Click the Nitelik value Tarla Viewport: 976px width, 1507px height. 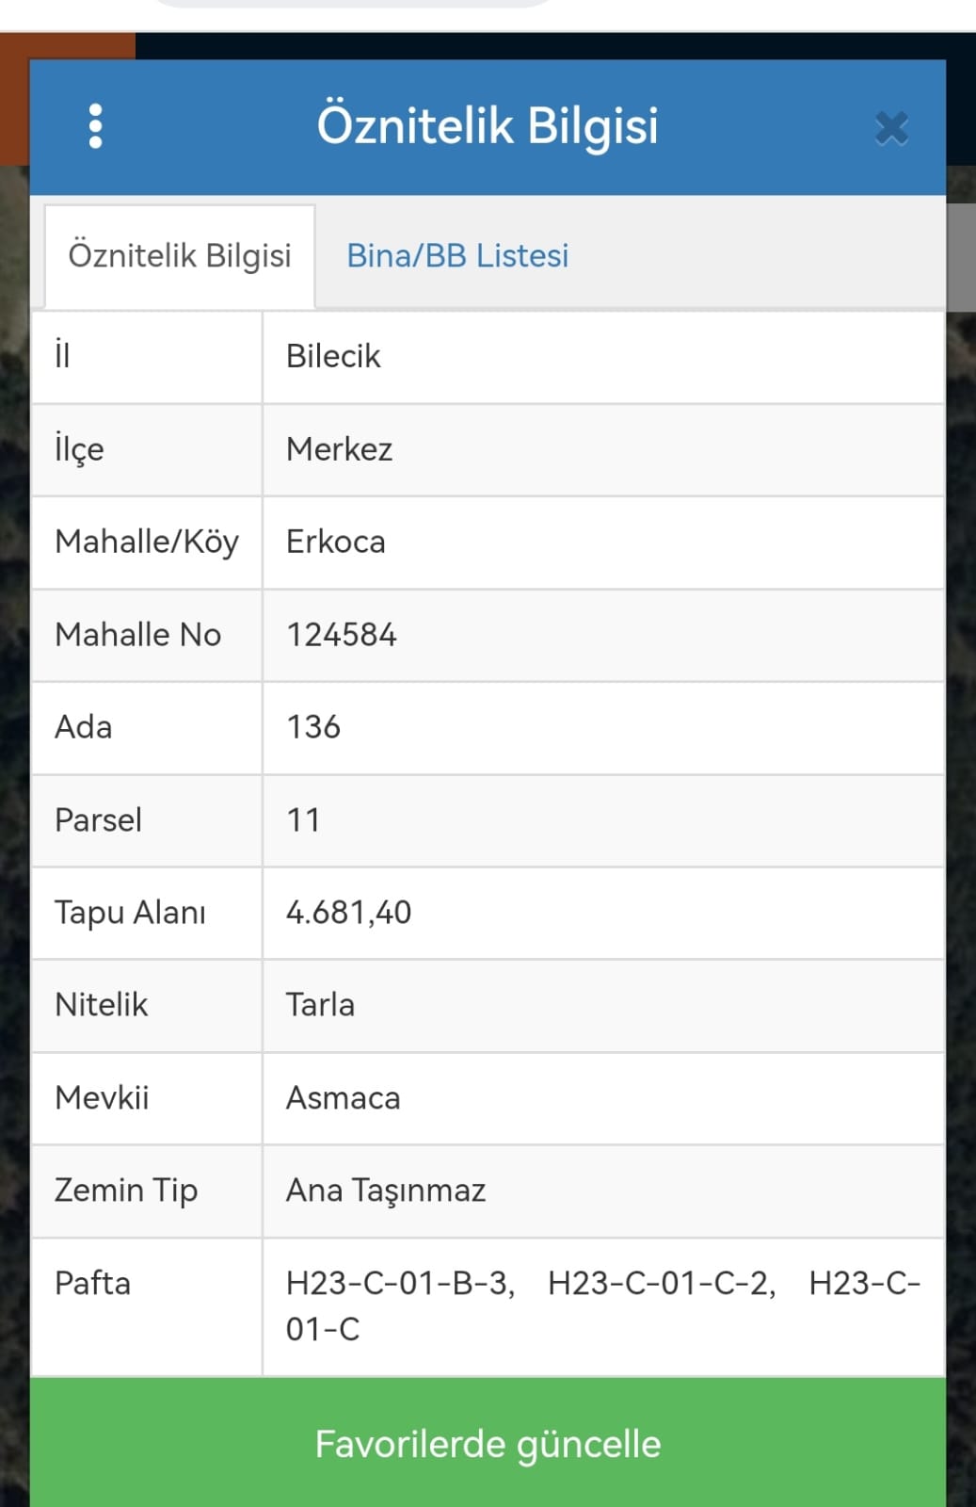(320, 1005)
